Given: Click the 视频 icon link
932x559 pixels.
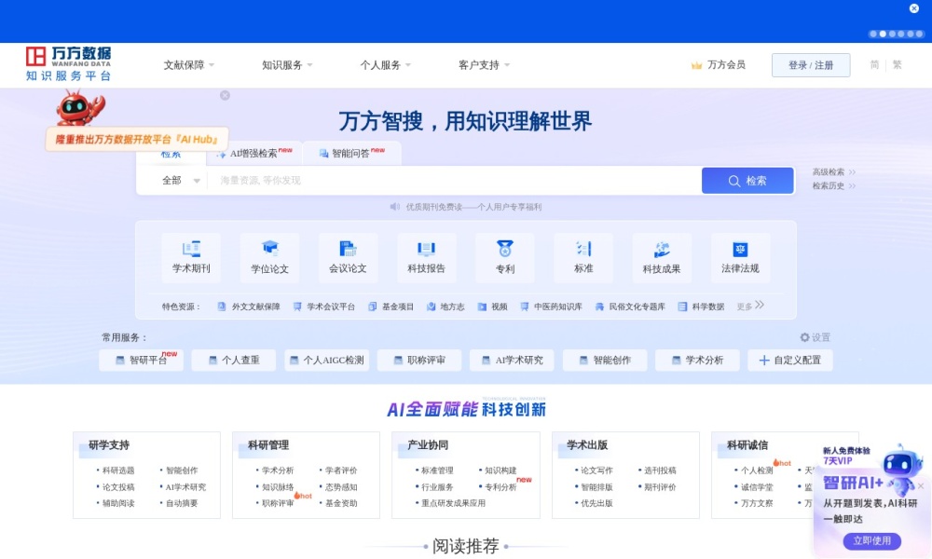Looking at the screenshot, I should pyautogui.click(x=493, y=307).
